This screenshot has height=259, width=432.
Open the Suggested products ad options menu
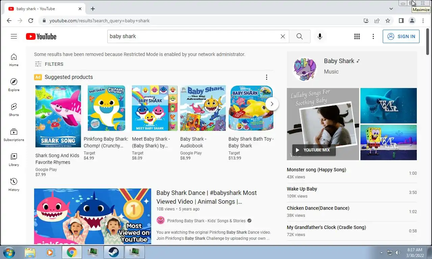pos(267,77)
